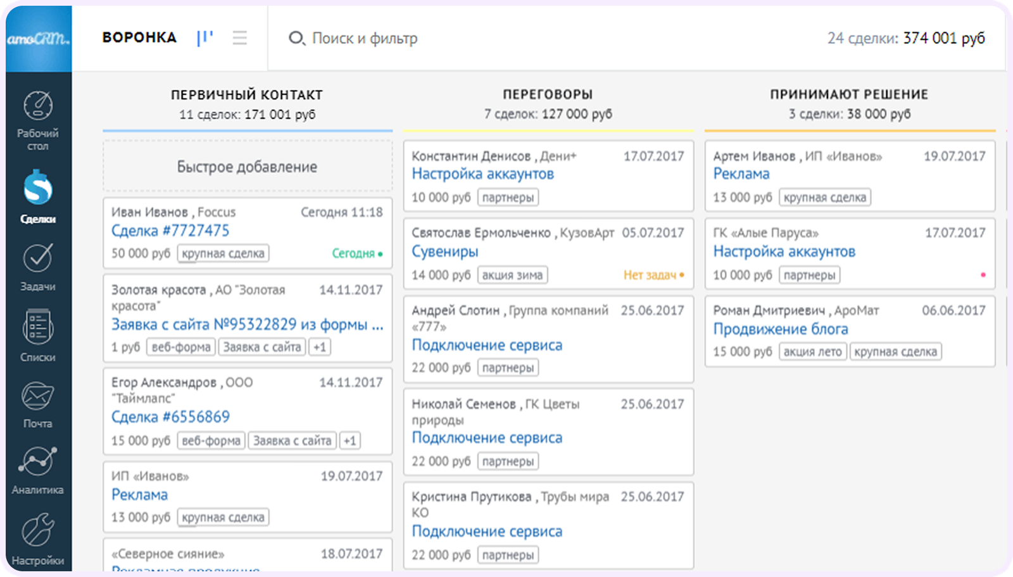Go to Задачи checkmark icon
The height and width of the screenshot is (577, 1013).
click(38, 258)
